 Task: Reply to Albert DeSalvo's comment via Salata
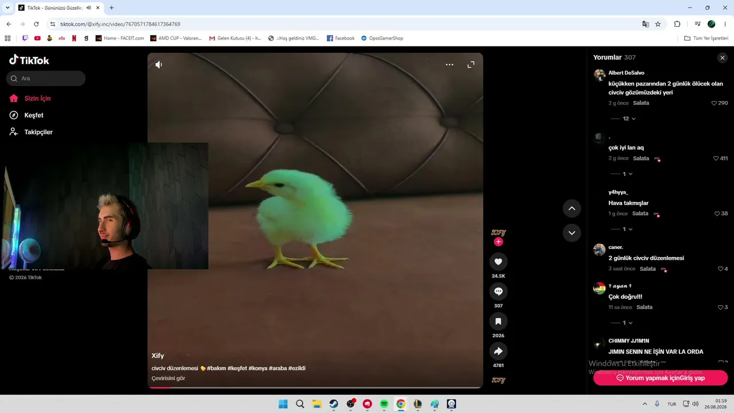click(x=641, y=103)
